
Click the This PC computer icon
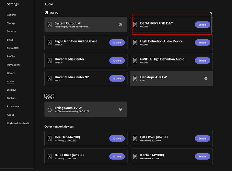point(46,13)
